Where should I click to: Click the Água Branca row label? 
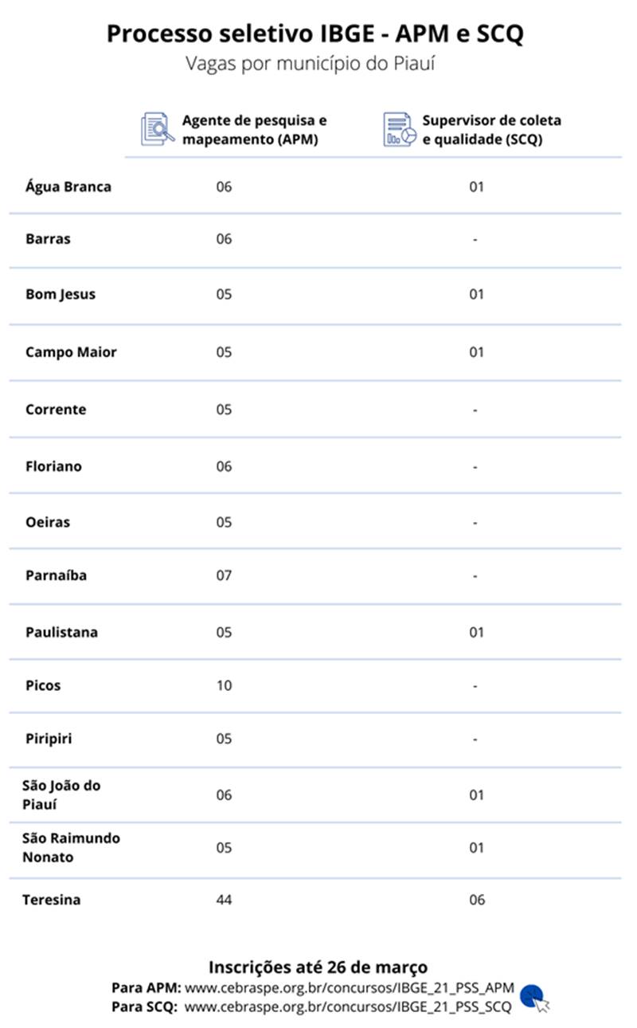coord(68,186)
